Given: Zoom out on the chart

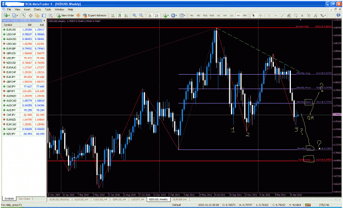Looking at the screenshot, I should pyautogui.click(x=141, y=15).
